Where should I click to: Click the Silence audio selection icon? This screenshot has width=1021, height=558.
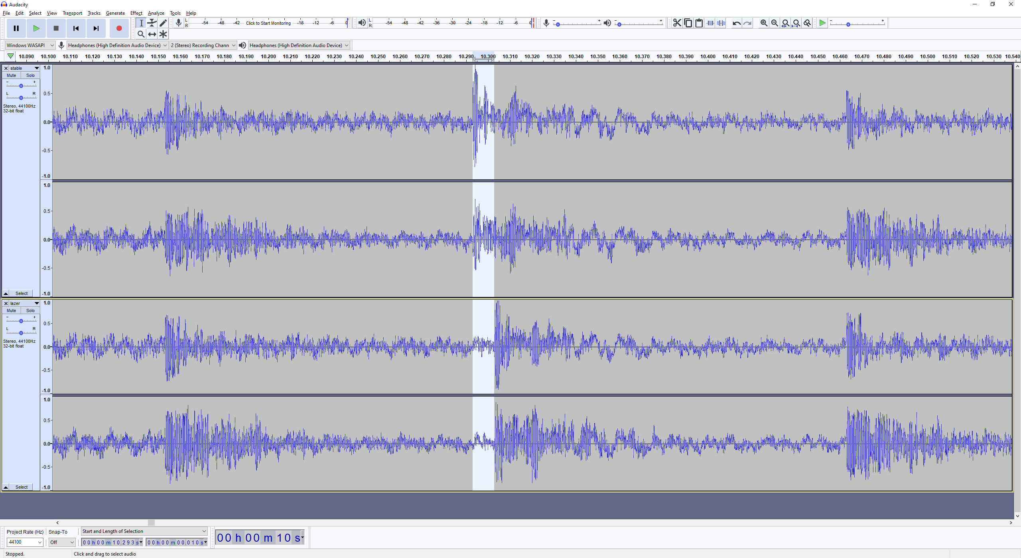click(721, 23)
